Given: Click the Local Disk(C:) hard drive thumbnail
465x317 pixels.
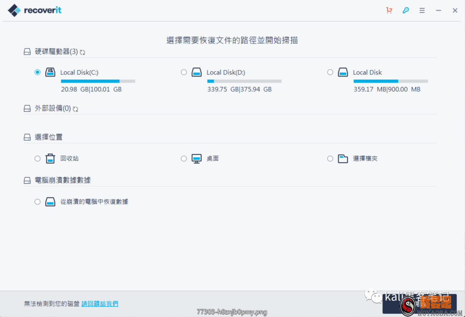Looking at the screenshot, I should (50, 72).
